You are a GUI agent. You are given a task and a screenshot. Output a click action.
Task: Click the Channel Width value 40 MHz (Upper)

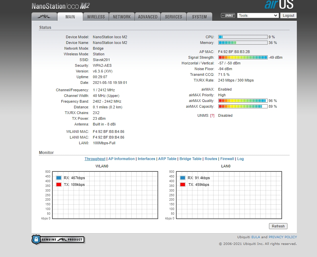pyautogui.click(x=106, y=96)
